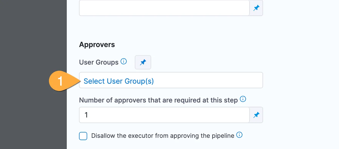
Task: Click the 'Number of approvers that are required' label
Action: [x=158, y=100]
